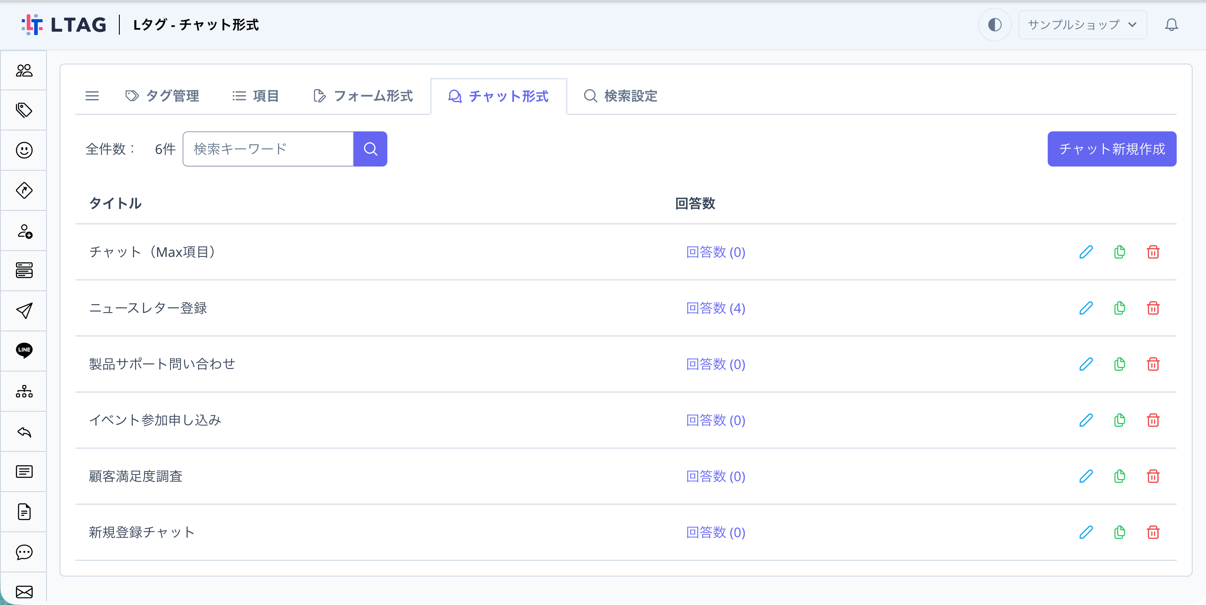
Task: Open the notification bell
Action: tap(1171, 24)
